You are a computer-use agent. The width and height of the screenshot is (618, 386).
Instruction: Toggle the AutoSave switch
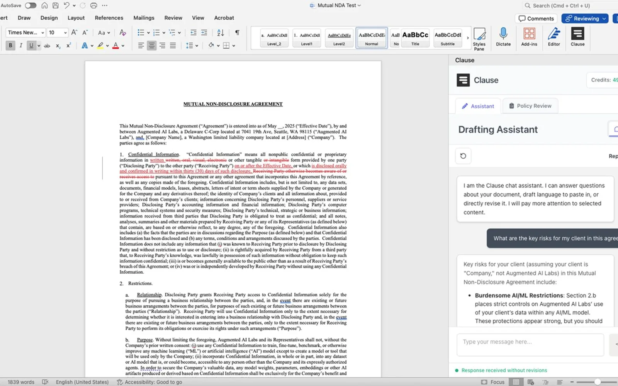(31, 5)
